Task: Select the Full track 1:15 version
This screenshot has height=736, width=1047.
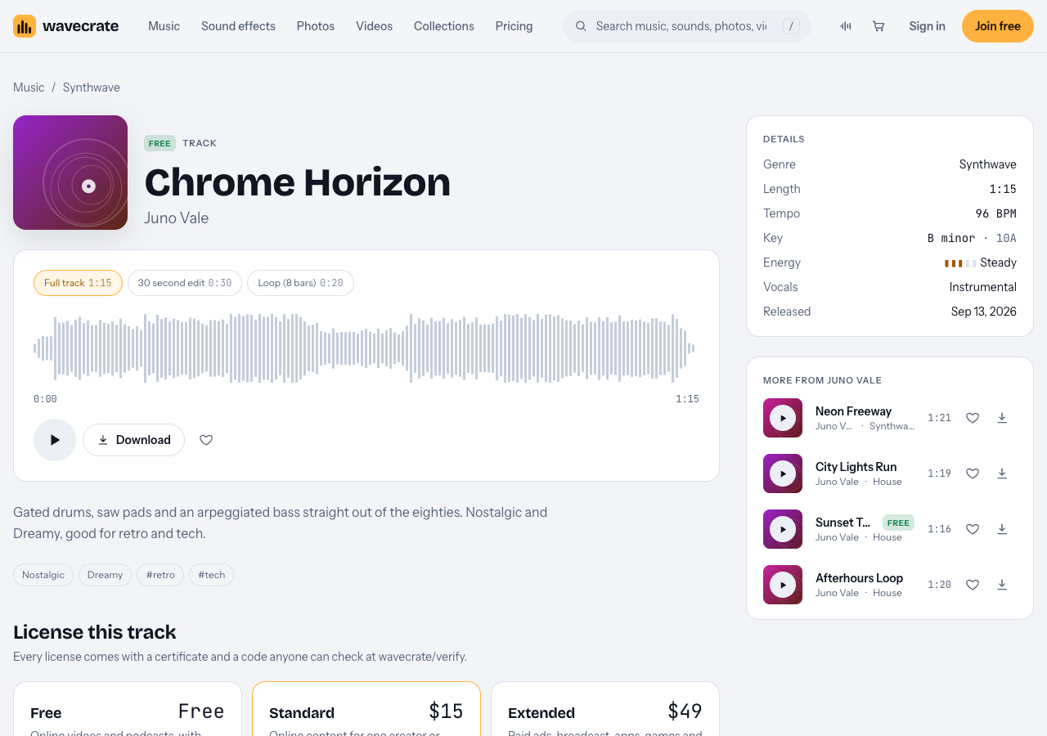Action: click(78, 283)
